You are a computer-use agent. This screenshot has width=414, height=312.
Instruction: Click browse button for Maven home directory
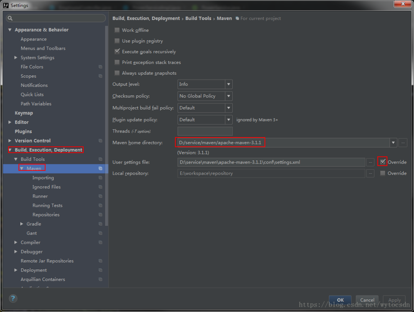pyautogui.click(x=403, y=143)
